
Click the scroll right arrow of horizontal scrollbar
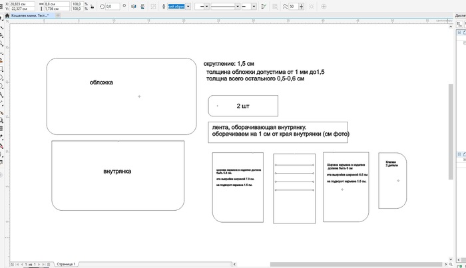click(x=445, y=264)
